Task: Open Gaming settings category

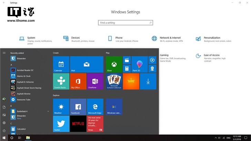Action: pos(173,58)
